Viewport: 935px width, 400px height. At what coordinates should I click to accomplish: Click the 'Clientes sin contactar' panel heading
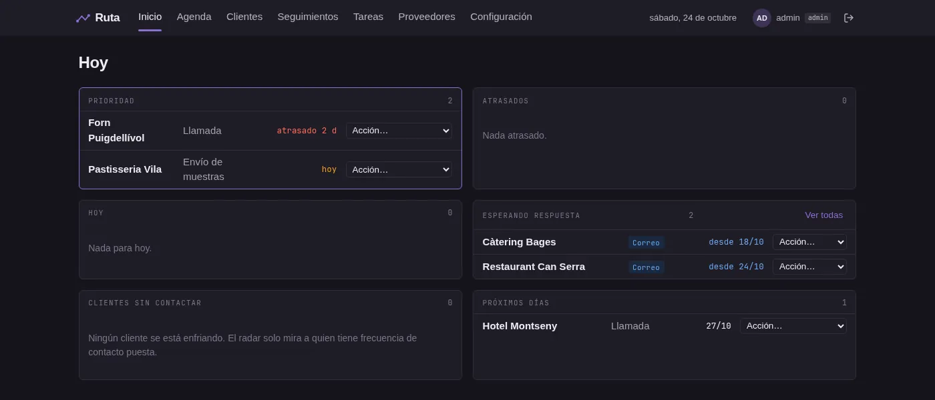coord(145,303)
